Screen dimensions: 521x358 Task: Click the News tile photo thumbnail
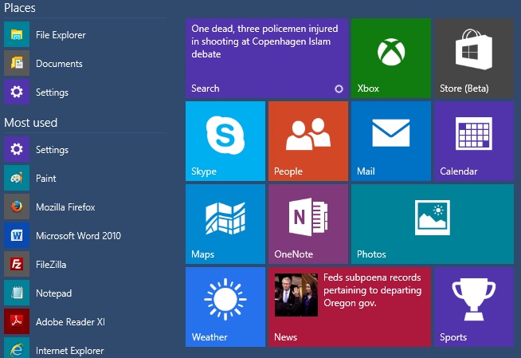coord(296,294)
